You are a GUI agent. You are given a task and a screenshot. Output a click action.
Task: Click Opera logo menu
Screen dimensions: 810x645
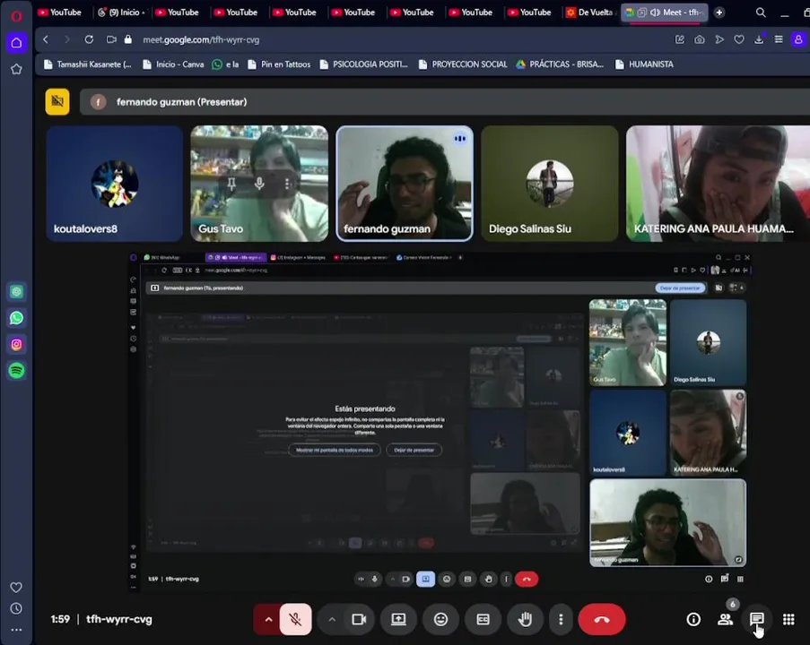16,16
